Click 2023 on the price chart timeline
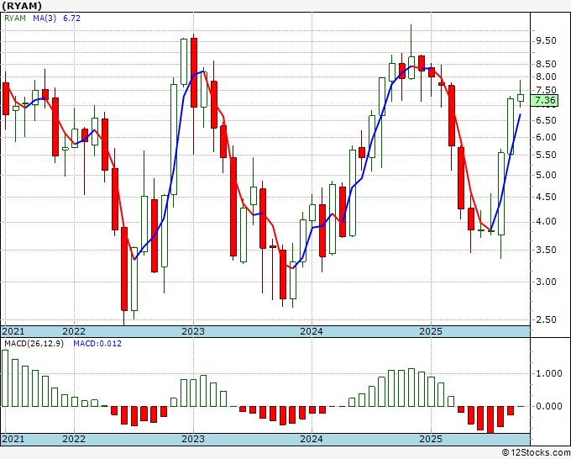This screenshot has width=571, height=459. (193, 331)
